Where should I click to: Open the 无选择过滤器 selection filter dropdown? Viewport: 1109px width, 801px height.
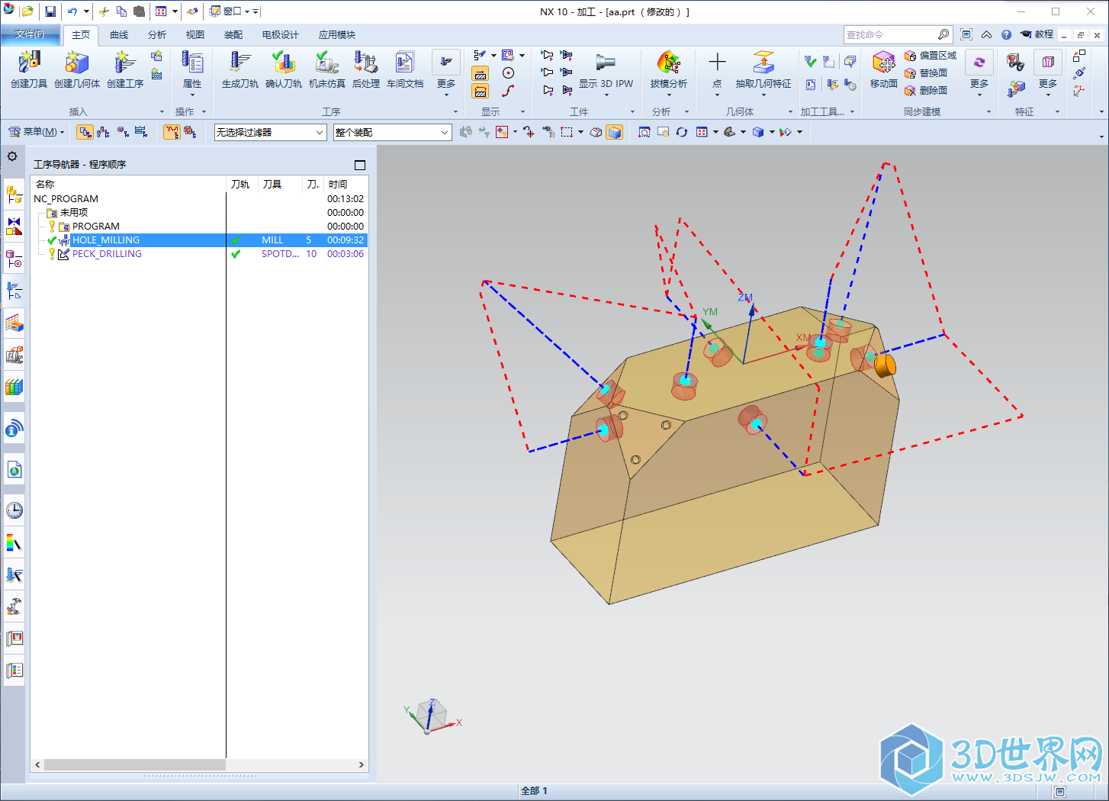click(271, 132)
